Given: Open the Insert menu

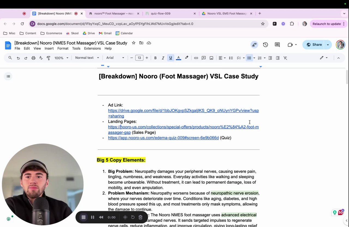Looking at the screenshot, I should point(49,48).
